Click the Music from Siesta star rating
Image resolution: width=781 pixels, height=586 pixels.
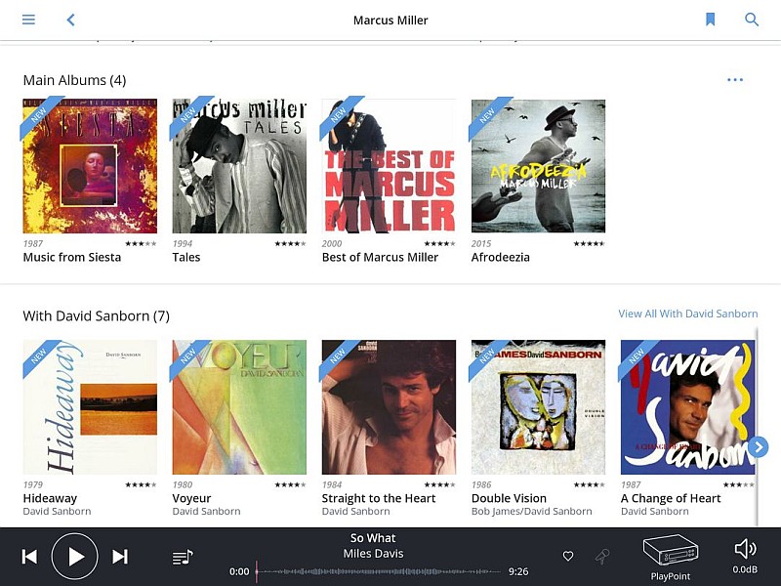click(141, 243)
